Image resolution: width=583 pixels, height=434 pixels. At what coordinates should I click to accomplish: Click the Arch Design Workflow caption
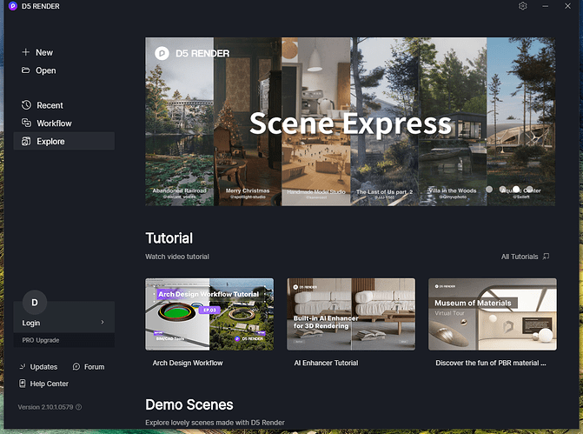coord(188,363)
